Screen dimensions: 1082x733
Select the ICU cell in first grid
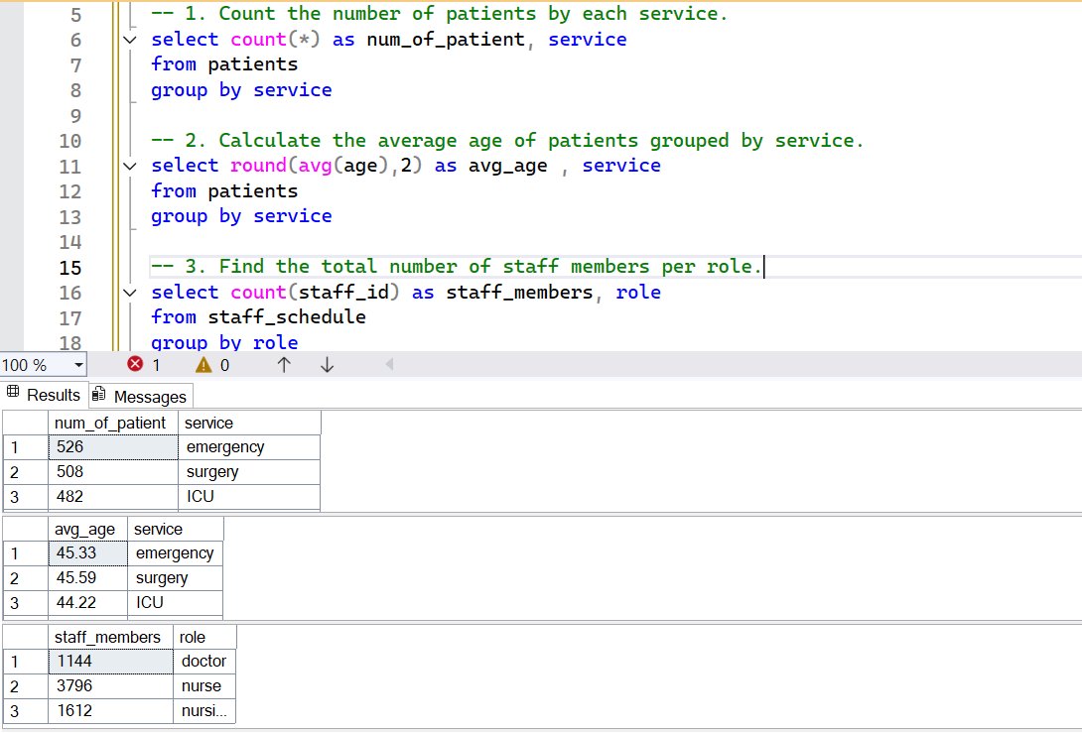249,497
